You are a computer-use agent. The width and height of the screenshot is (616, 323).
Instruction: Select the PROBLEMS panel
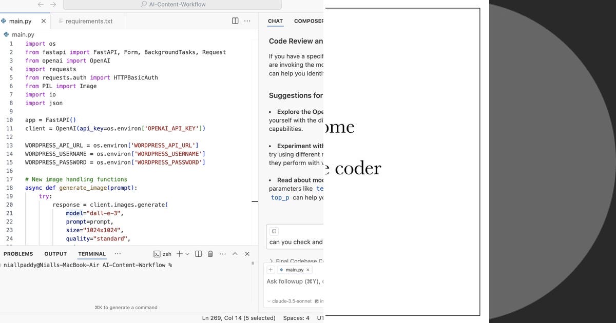point(18,253)
